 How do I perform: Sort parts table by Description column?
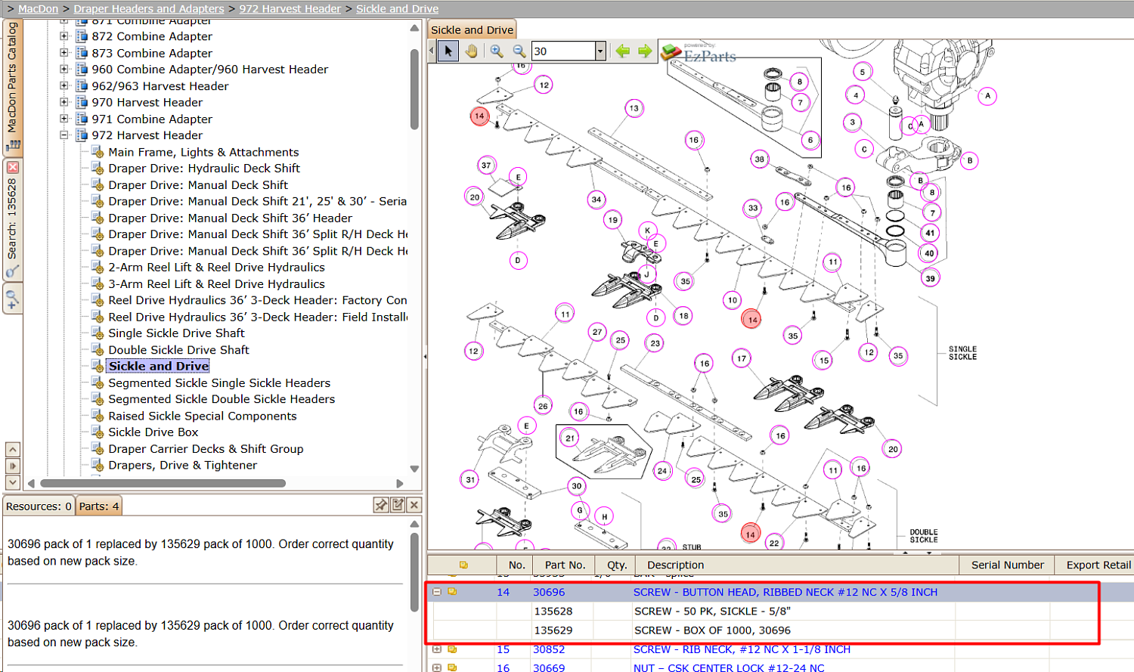(x=798, y=565)
